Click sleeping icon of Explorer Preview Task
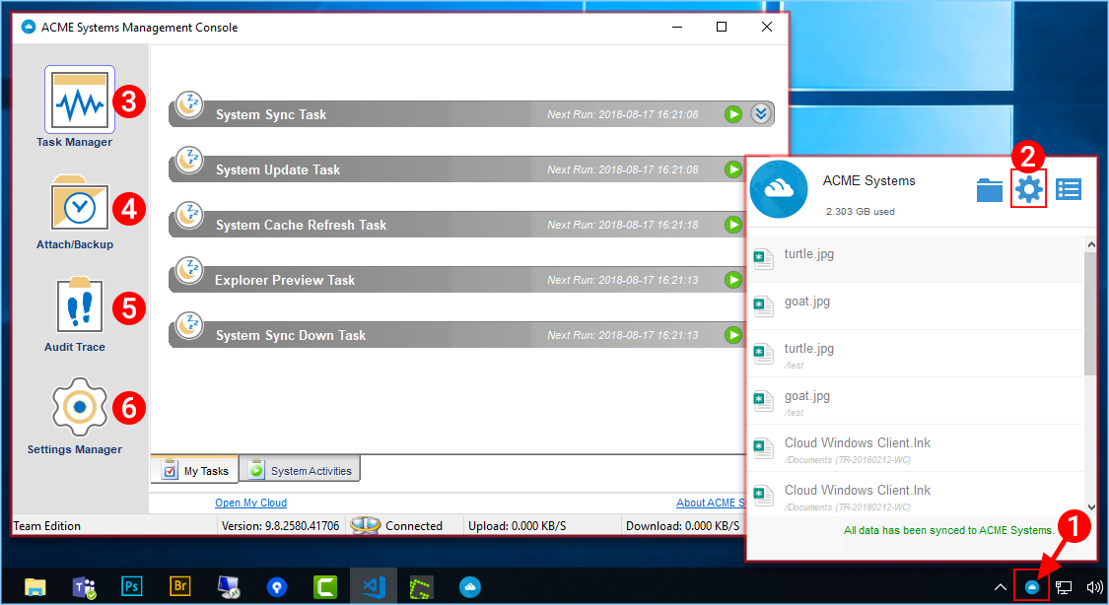The image size is (1109, 605). click(189, 270)
